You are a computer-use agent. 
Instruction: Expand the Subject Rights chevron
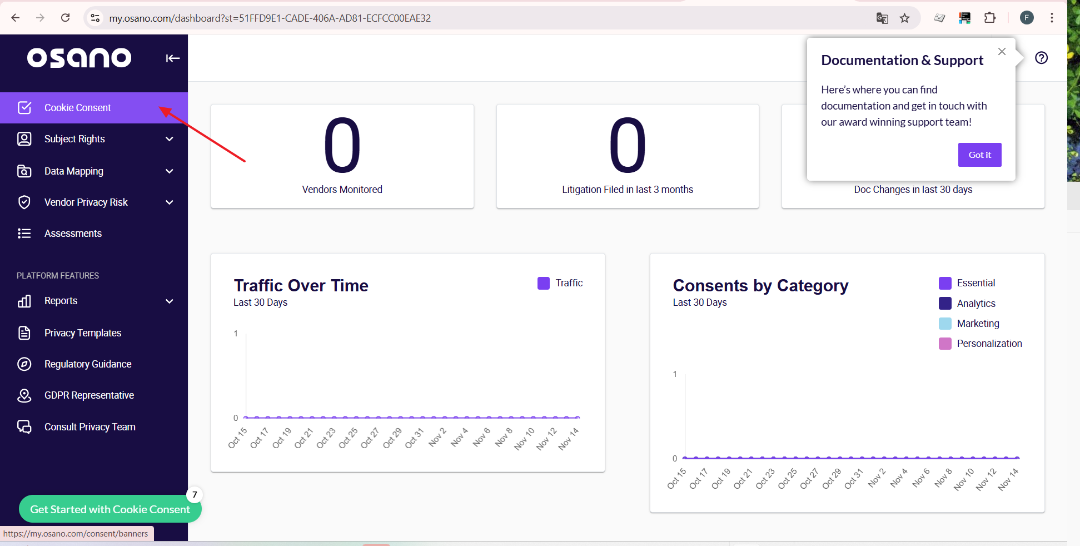coord(170,139)
